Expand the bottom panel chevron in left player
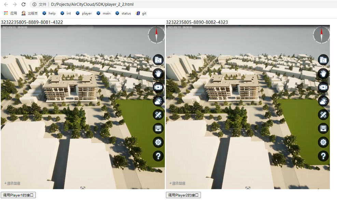Viewport: 337px width, 205px height. tap(83, 188)
